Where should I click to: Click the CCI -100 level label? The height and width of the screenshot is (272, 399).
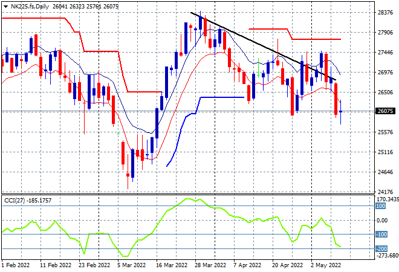381,234
